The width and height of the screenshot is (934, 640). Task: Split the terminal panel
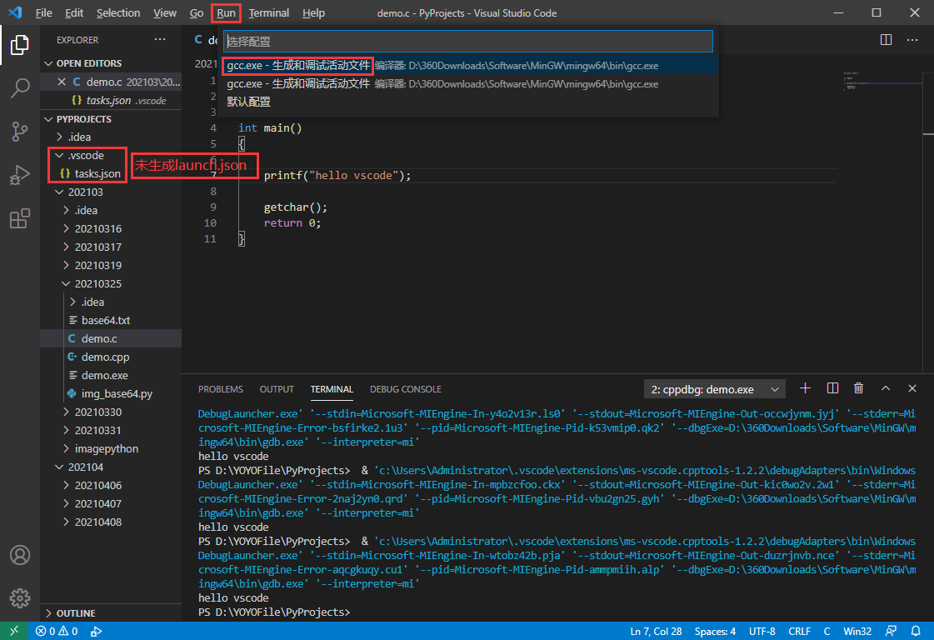pyautogui.click(x=832, y=388)
